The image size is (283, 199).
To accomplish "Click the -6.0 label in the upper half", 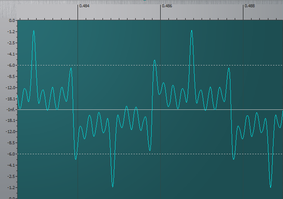I will 12,65.
